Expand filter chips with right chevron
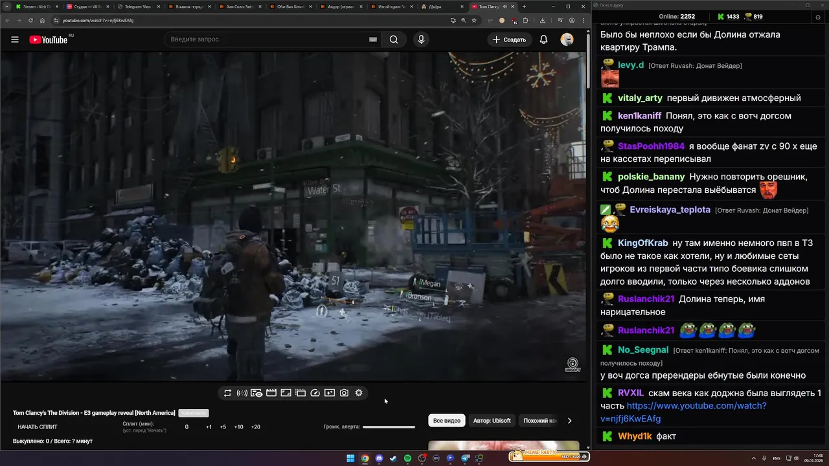 569,421
